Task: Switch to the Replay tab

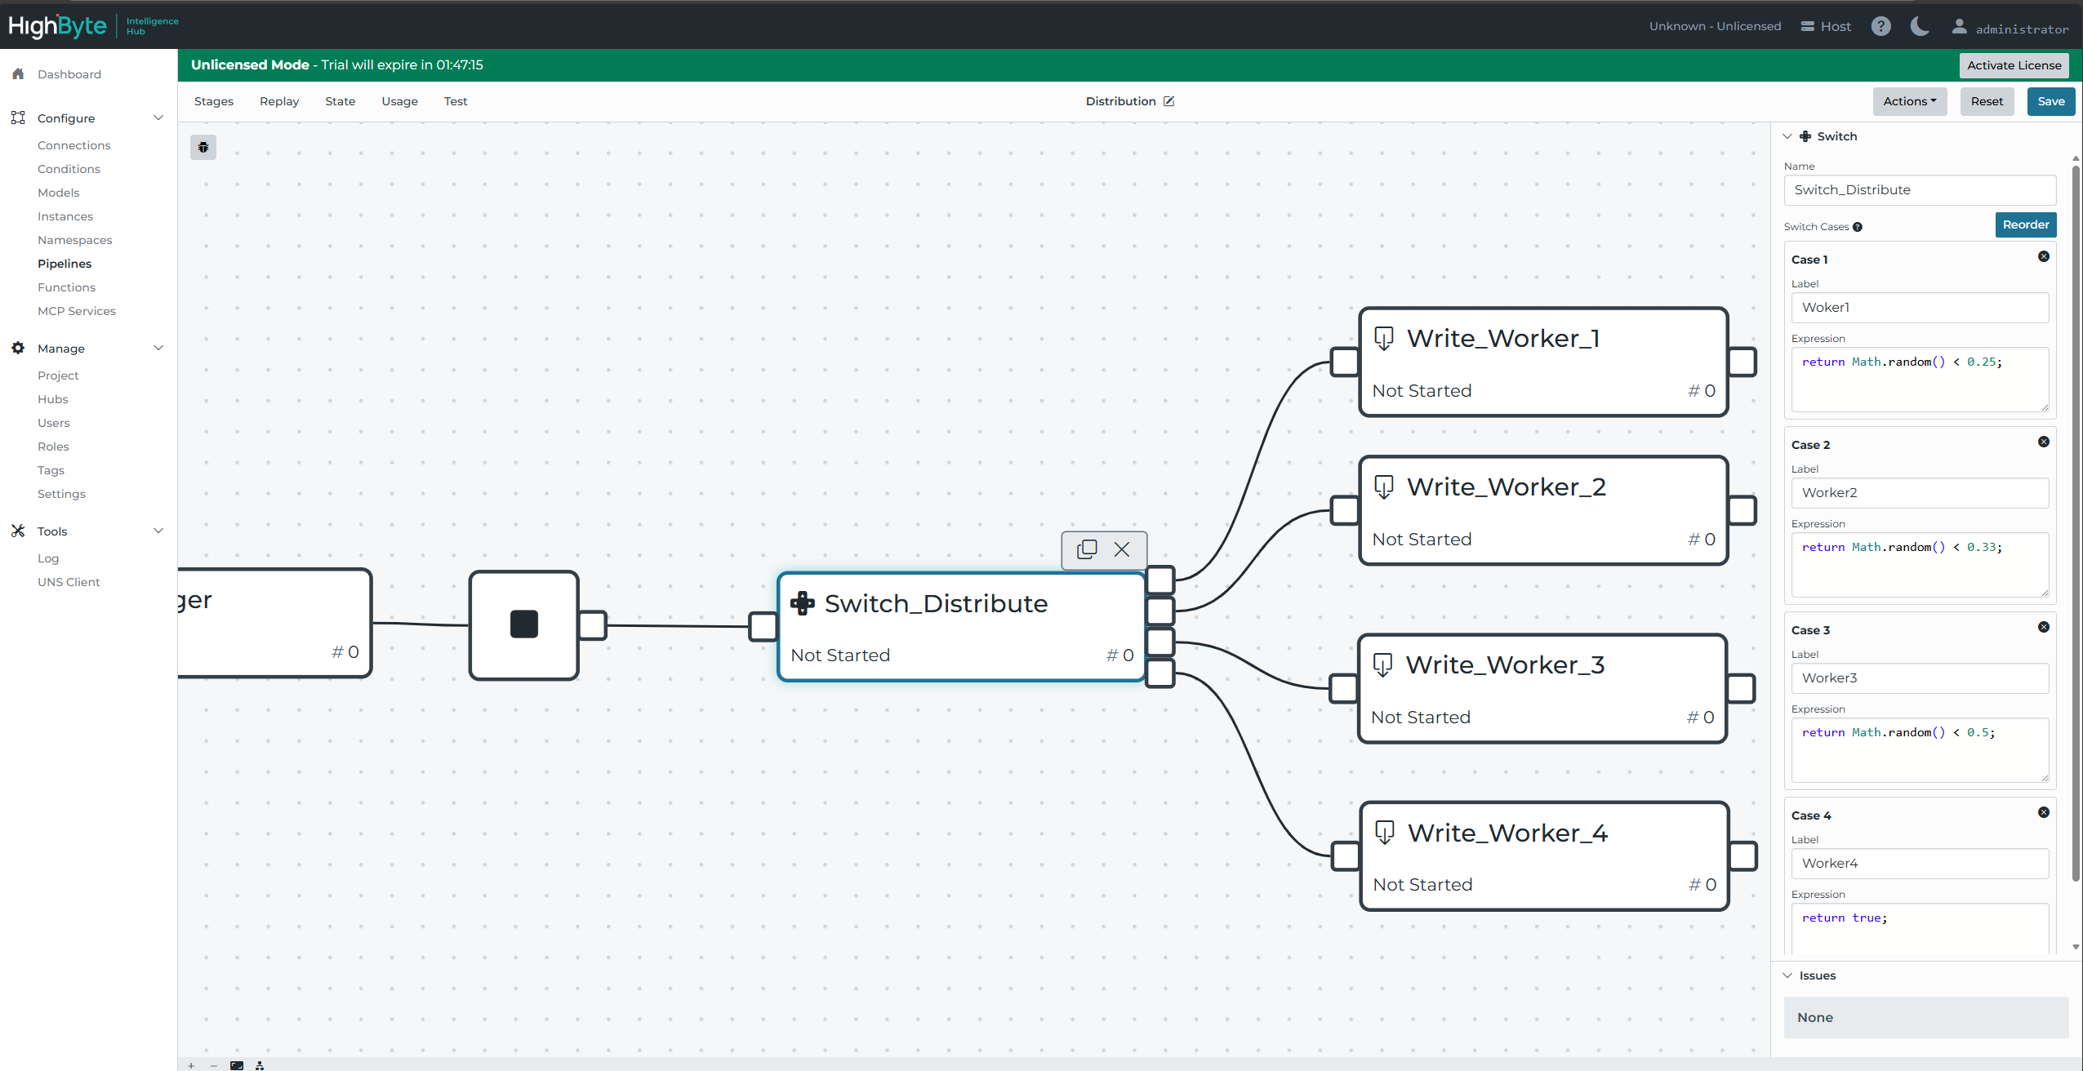Action: [x=279, y=101]
